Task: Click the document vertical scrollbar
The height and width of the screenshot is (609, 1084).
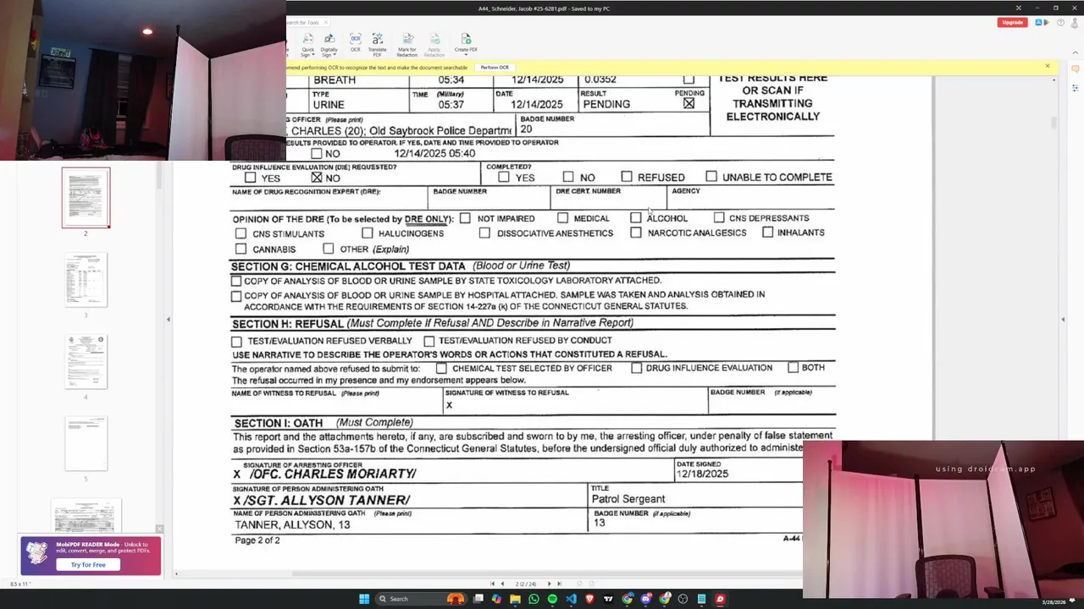Action: point(1054,123)
